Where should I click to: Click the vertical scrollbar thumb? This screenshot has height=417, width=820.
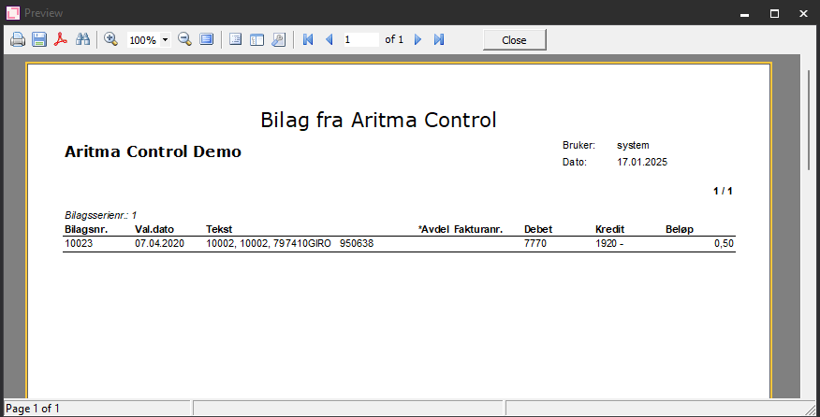[810, 119]
